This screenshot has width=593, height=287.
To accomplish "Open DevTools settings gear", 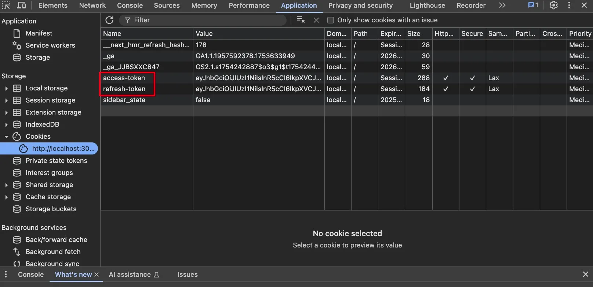I will click(x=553, y=5).
